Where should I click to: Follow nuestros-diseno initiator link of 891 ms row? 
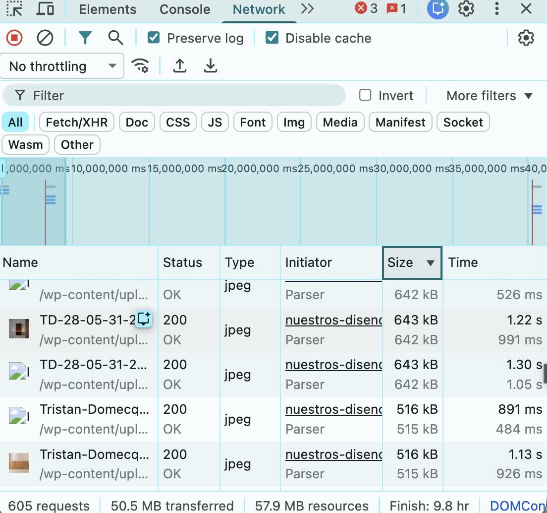pos(333,409)
